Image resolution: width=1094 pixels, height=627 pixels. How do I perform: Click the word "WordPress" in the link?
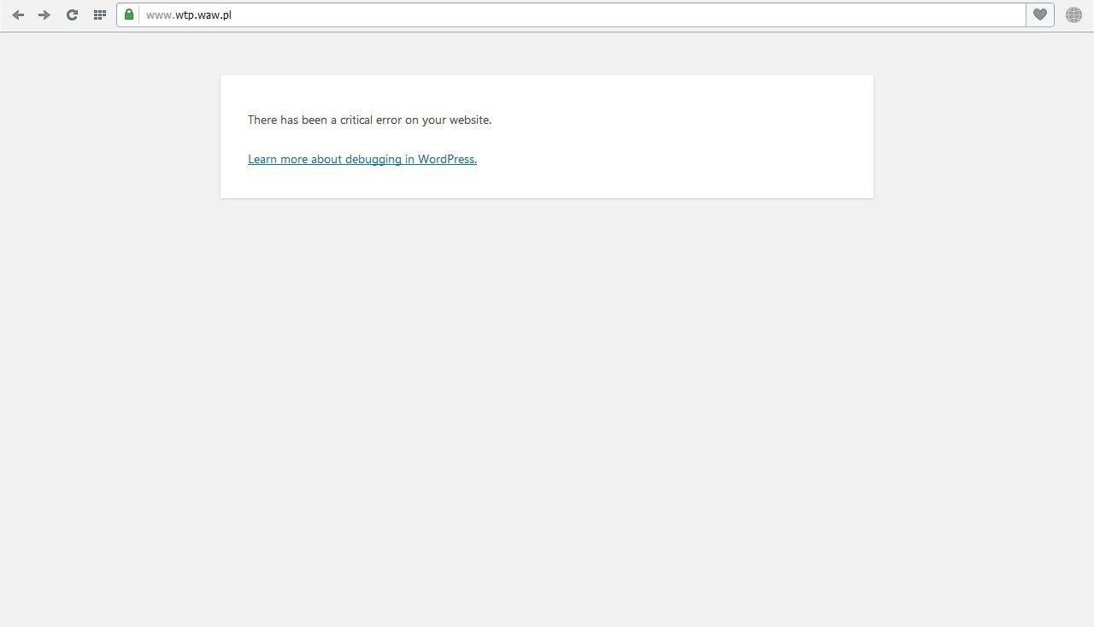(x=446, y=159)
